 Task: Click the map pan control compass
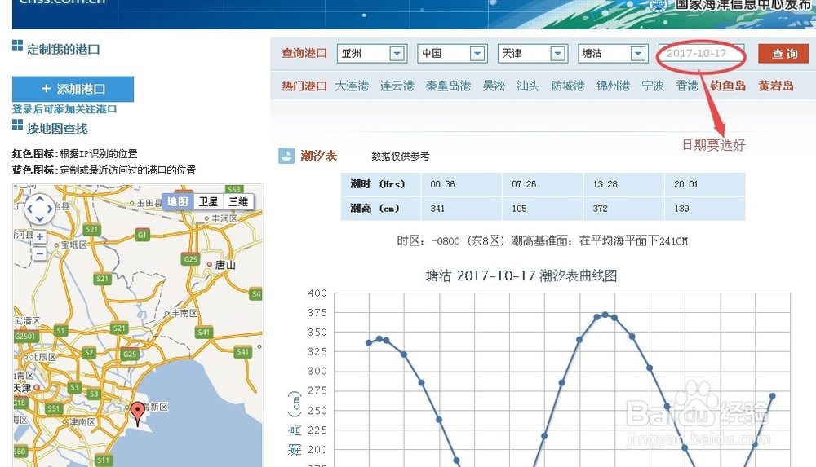[x=39, y=209]
